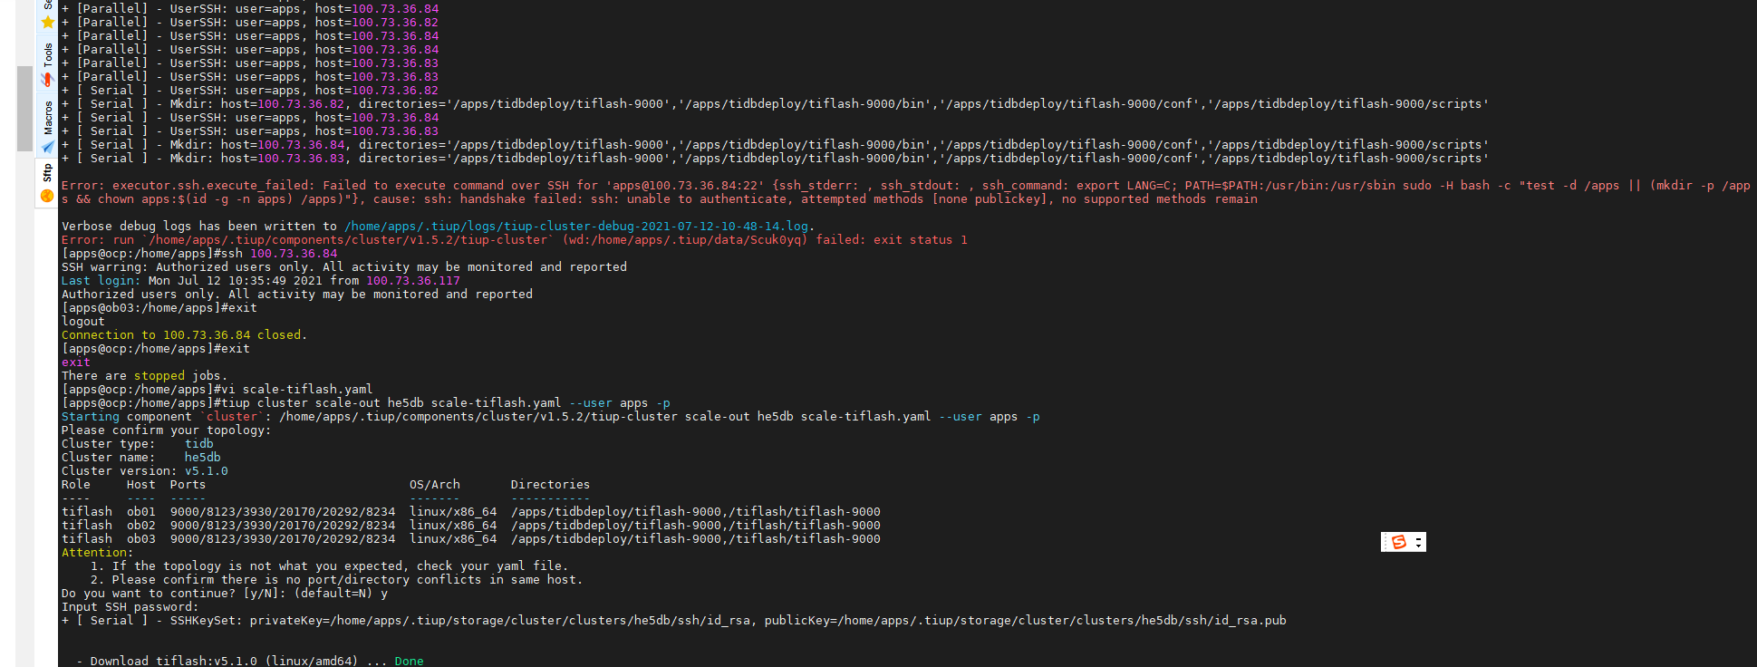This screenshot has width=1757, height=667.
Task: Click the tiup-cluster-debug log file path
Action: click(x=576, y=227)
